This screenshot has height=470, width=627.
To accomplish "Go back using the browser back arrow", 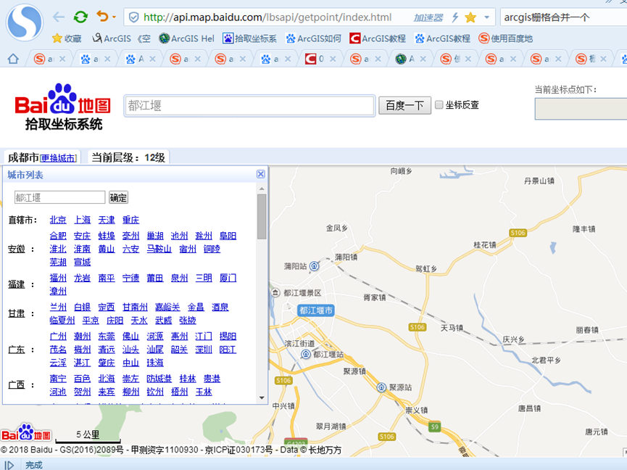I will click(x=59, y=17).
